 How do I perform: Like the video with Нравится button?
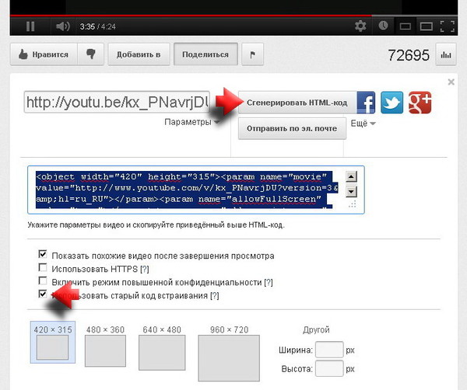[44, 54]
